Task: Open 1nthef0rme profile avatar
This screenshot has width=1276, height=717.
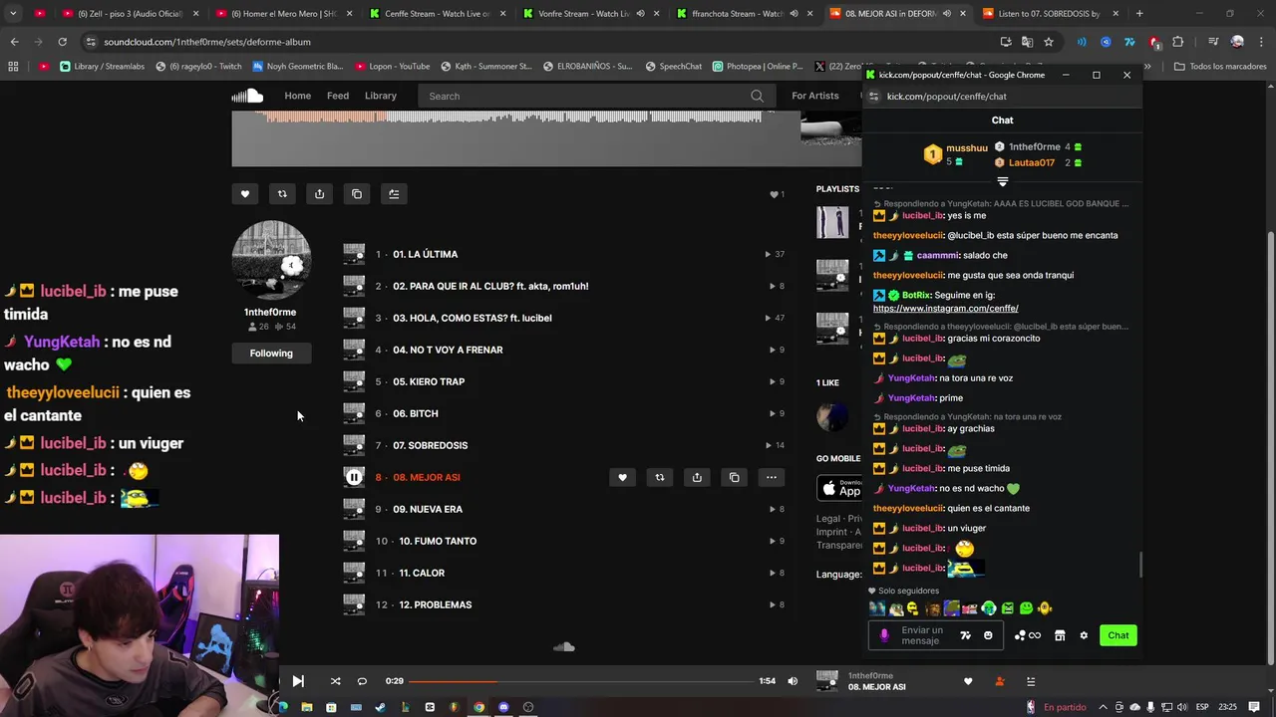Action: (271, 260)
